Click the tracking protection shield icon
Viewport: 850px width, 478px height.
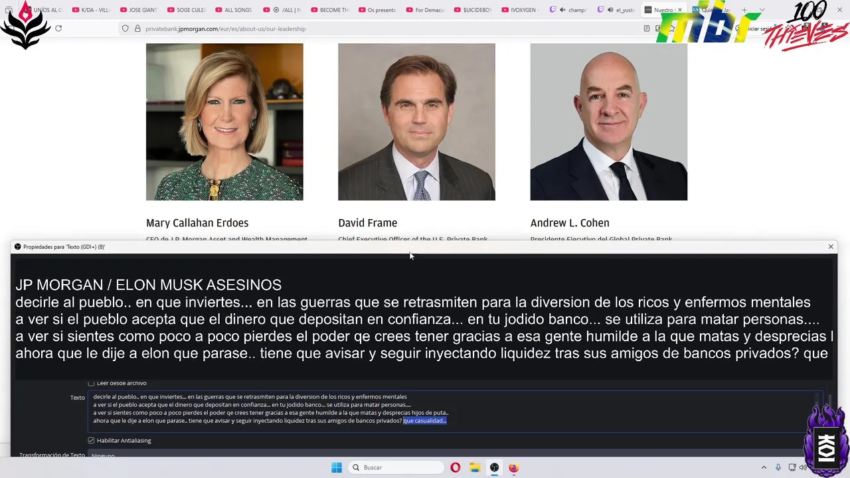125,29
